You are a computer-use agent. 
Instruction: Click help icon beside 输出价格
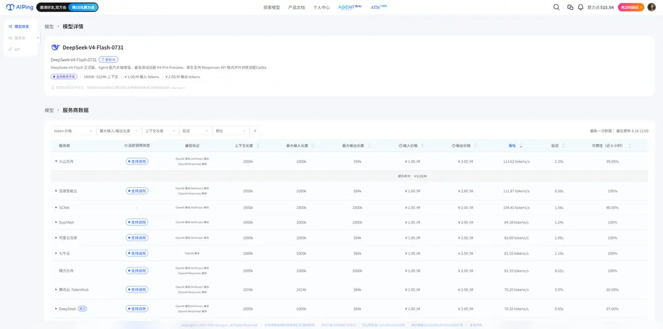click(x=453, y=145)
